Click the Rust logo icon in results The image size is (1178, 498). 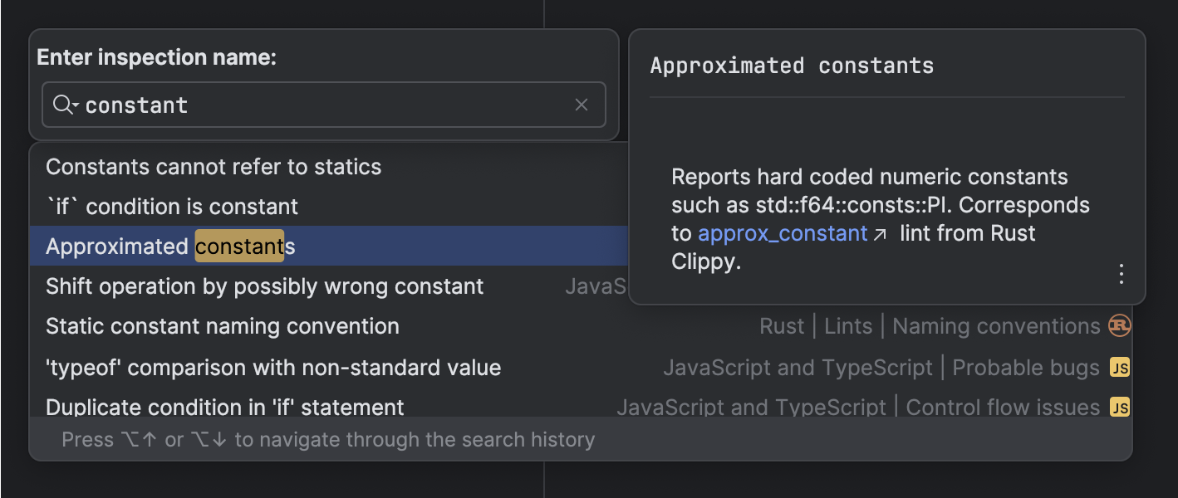pos(1119,326)
